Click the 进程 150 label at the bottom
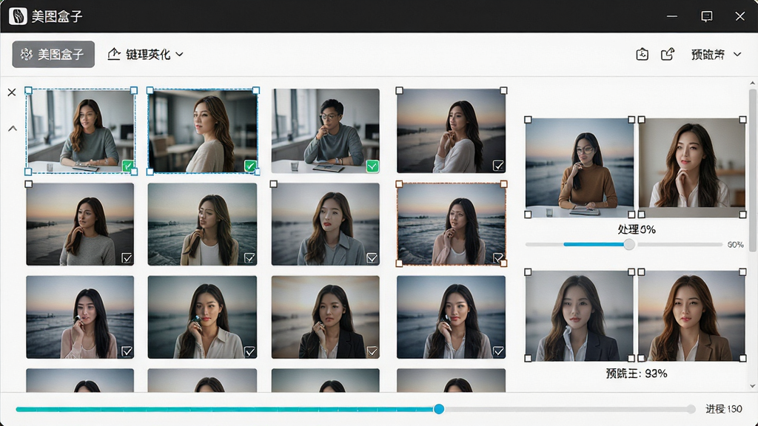This screenshot has width=758, height=426. coord(724,409)
